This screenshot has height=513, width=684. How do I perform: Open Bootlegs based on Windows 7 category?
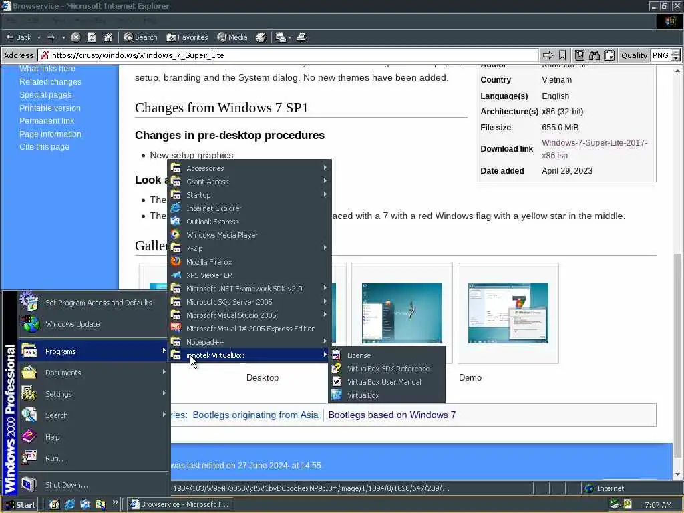(391, 415)
